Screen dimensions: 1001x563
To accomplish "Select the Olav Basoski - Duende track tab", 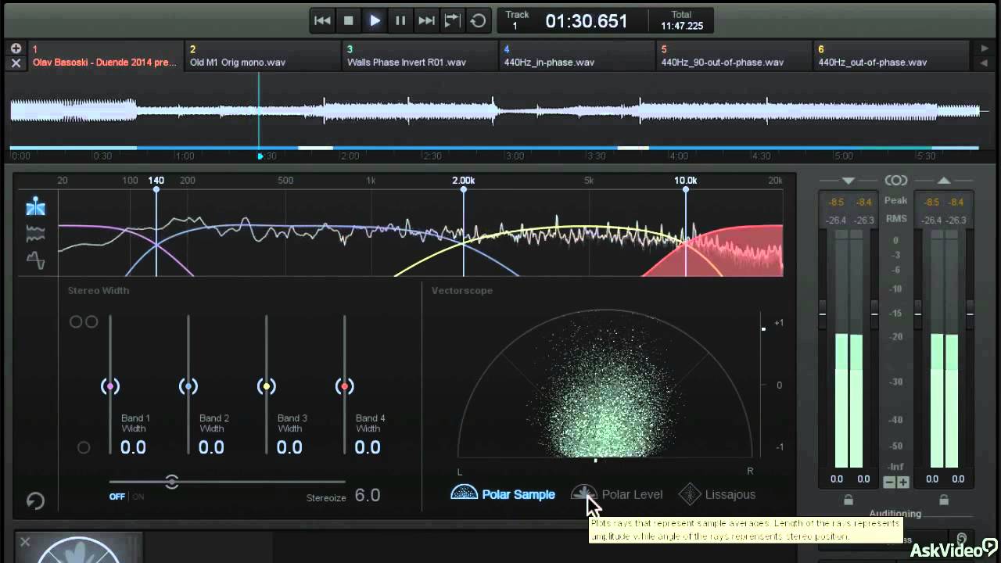I will click(106, 56).
